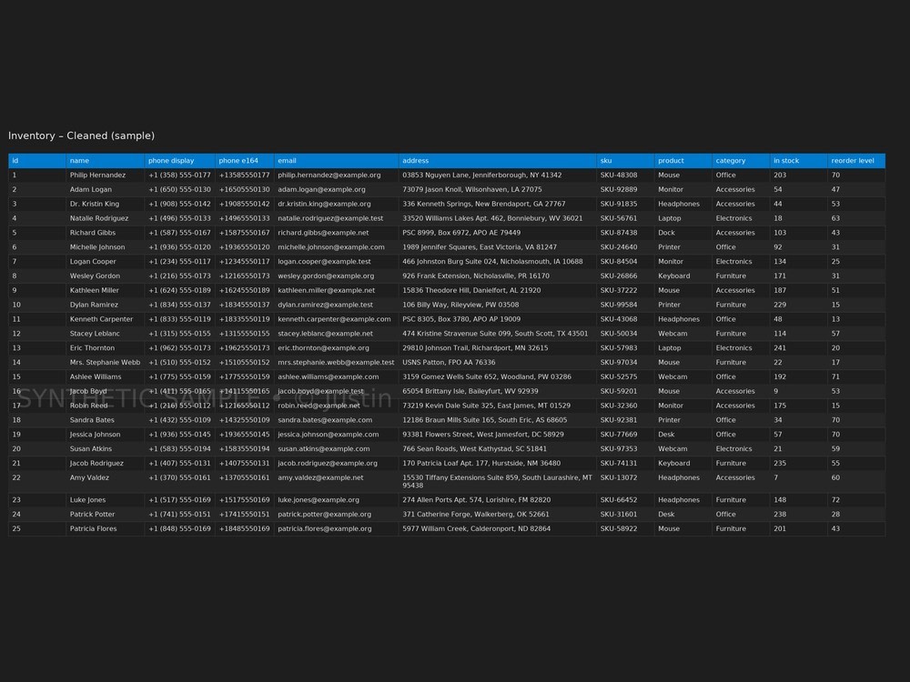Select SKU-13072 cell

(x=625, y=481)
